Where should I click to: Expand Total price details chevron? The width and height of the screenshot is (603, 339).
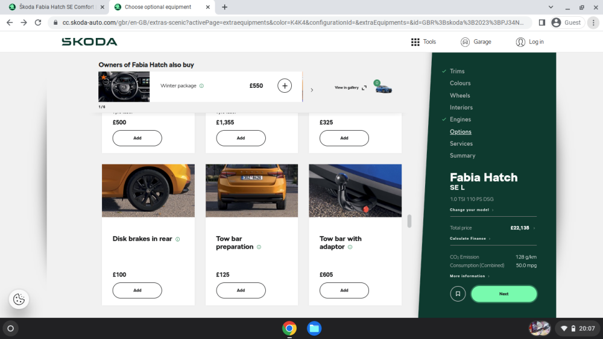click(x=534, y=228)
